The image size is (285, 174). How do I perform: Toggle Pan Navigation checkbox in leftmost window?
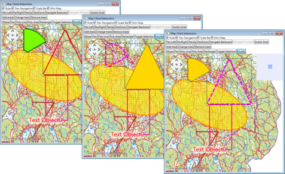13,8
